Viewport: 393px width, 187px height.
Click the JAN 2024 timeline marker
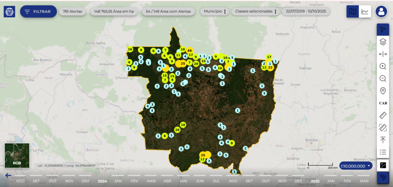pos(118,181)
